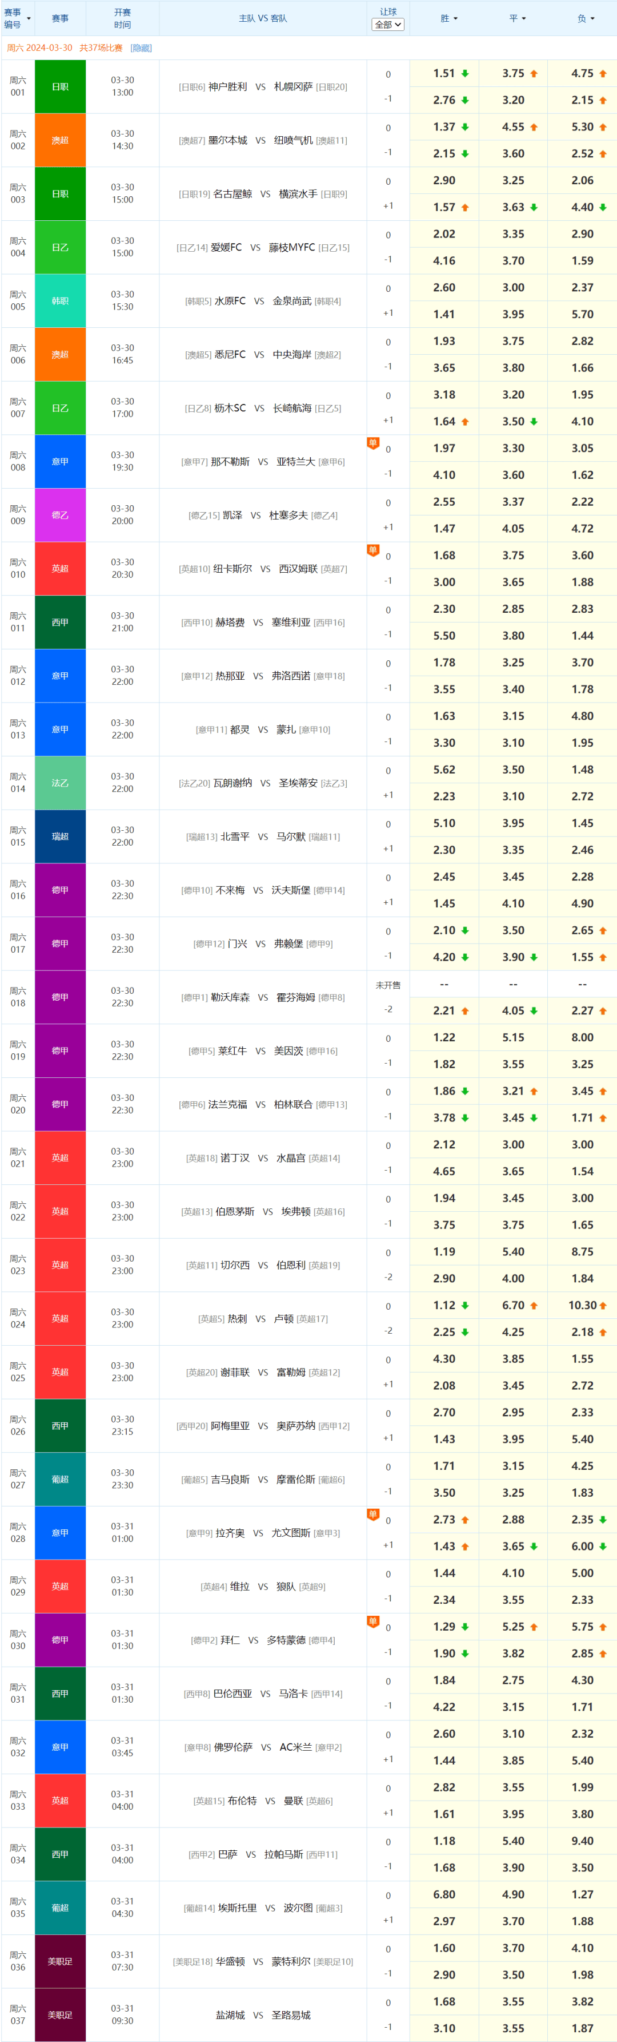
Task: Select win odds 1.68 in match 010
Action: [x=444, y=556]
